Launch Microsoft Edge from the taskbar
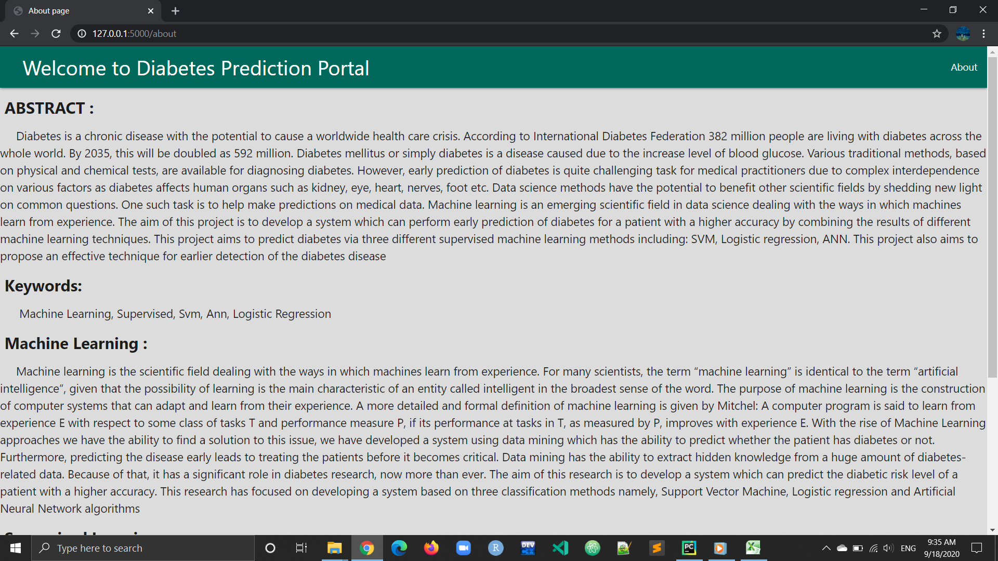 (399, 548)
